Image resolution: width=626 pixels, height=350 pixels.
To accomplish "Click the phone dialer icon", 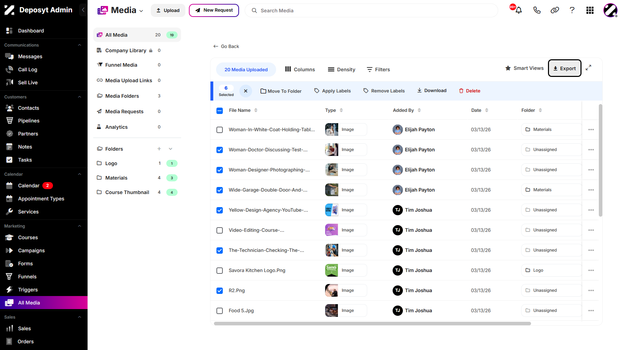I will pos(537,10).
